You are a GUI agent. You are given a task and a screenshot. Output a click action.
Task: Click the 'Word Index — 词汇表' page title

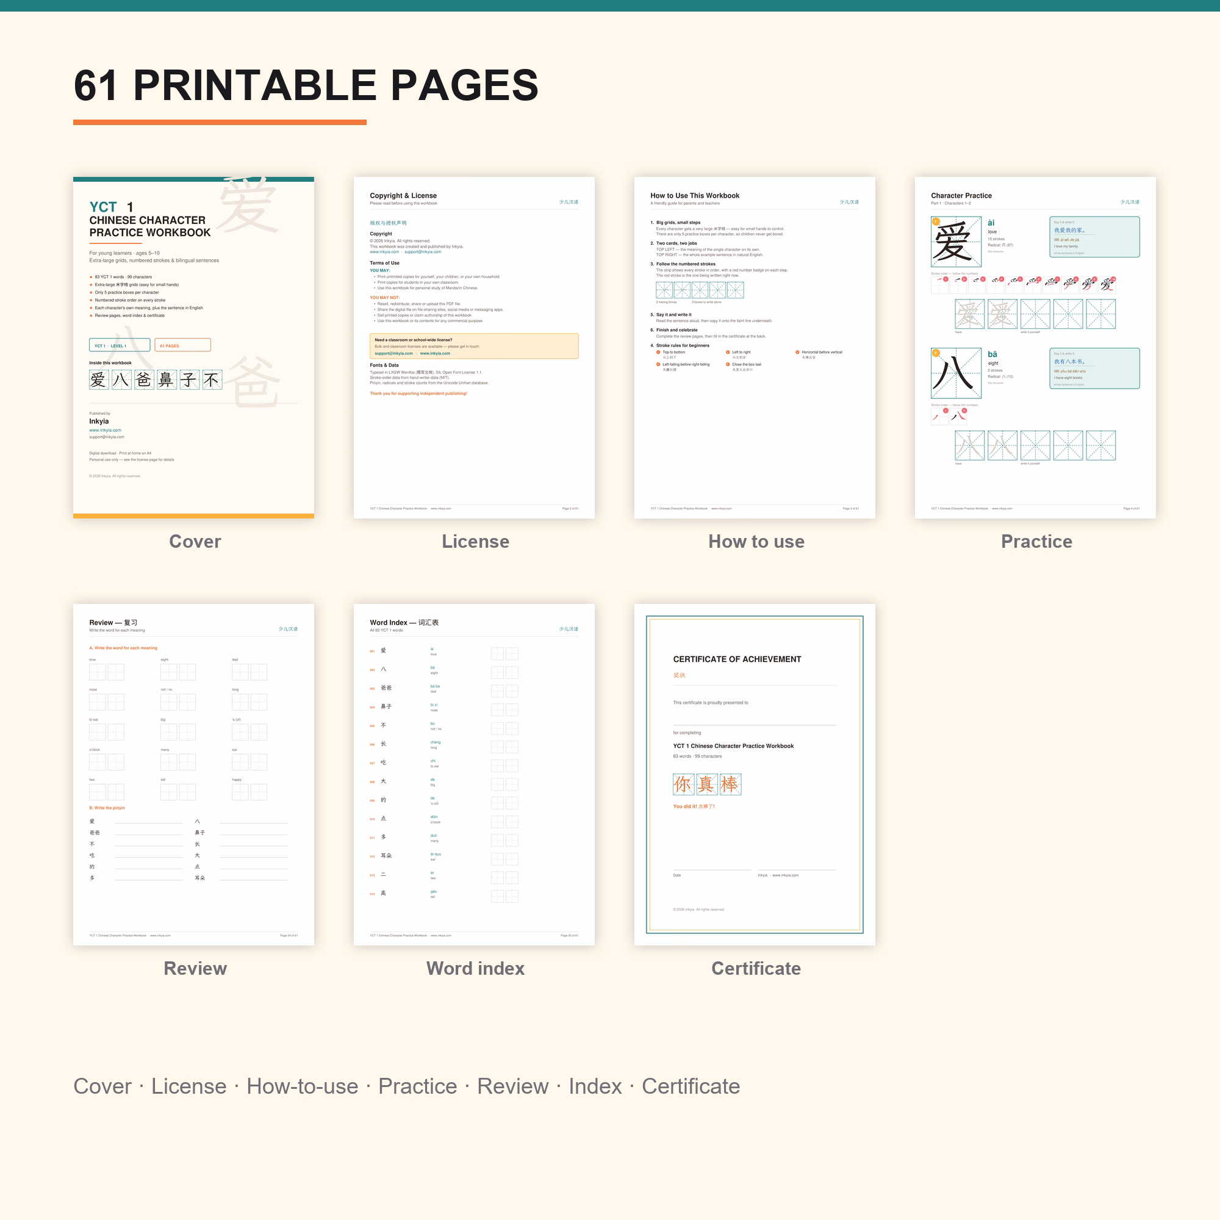[x=404, y=623]
